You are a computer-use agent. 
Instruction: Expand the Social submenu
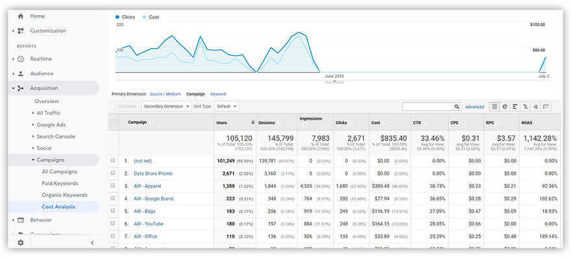pyautogui.click(x=33, y=148)
